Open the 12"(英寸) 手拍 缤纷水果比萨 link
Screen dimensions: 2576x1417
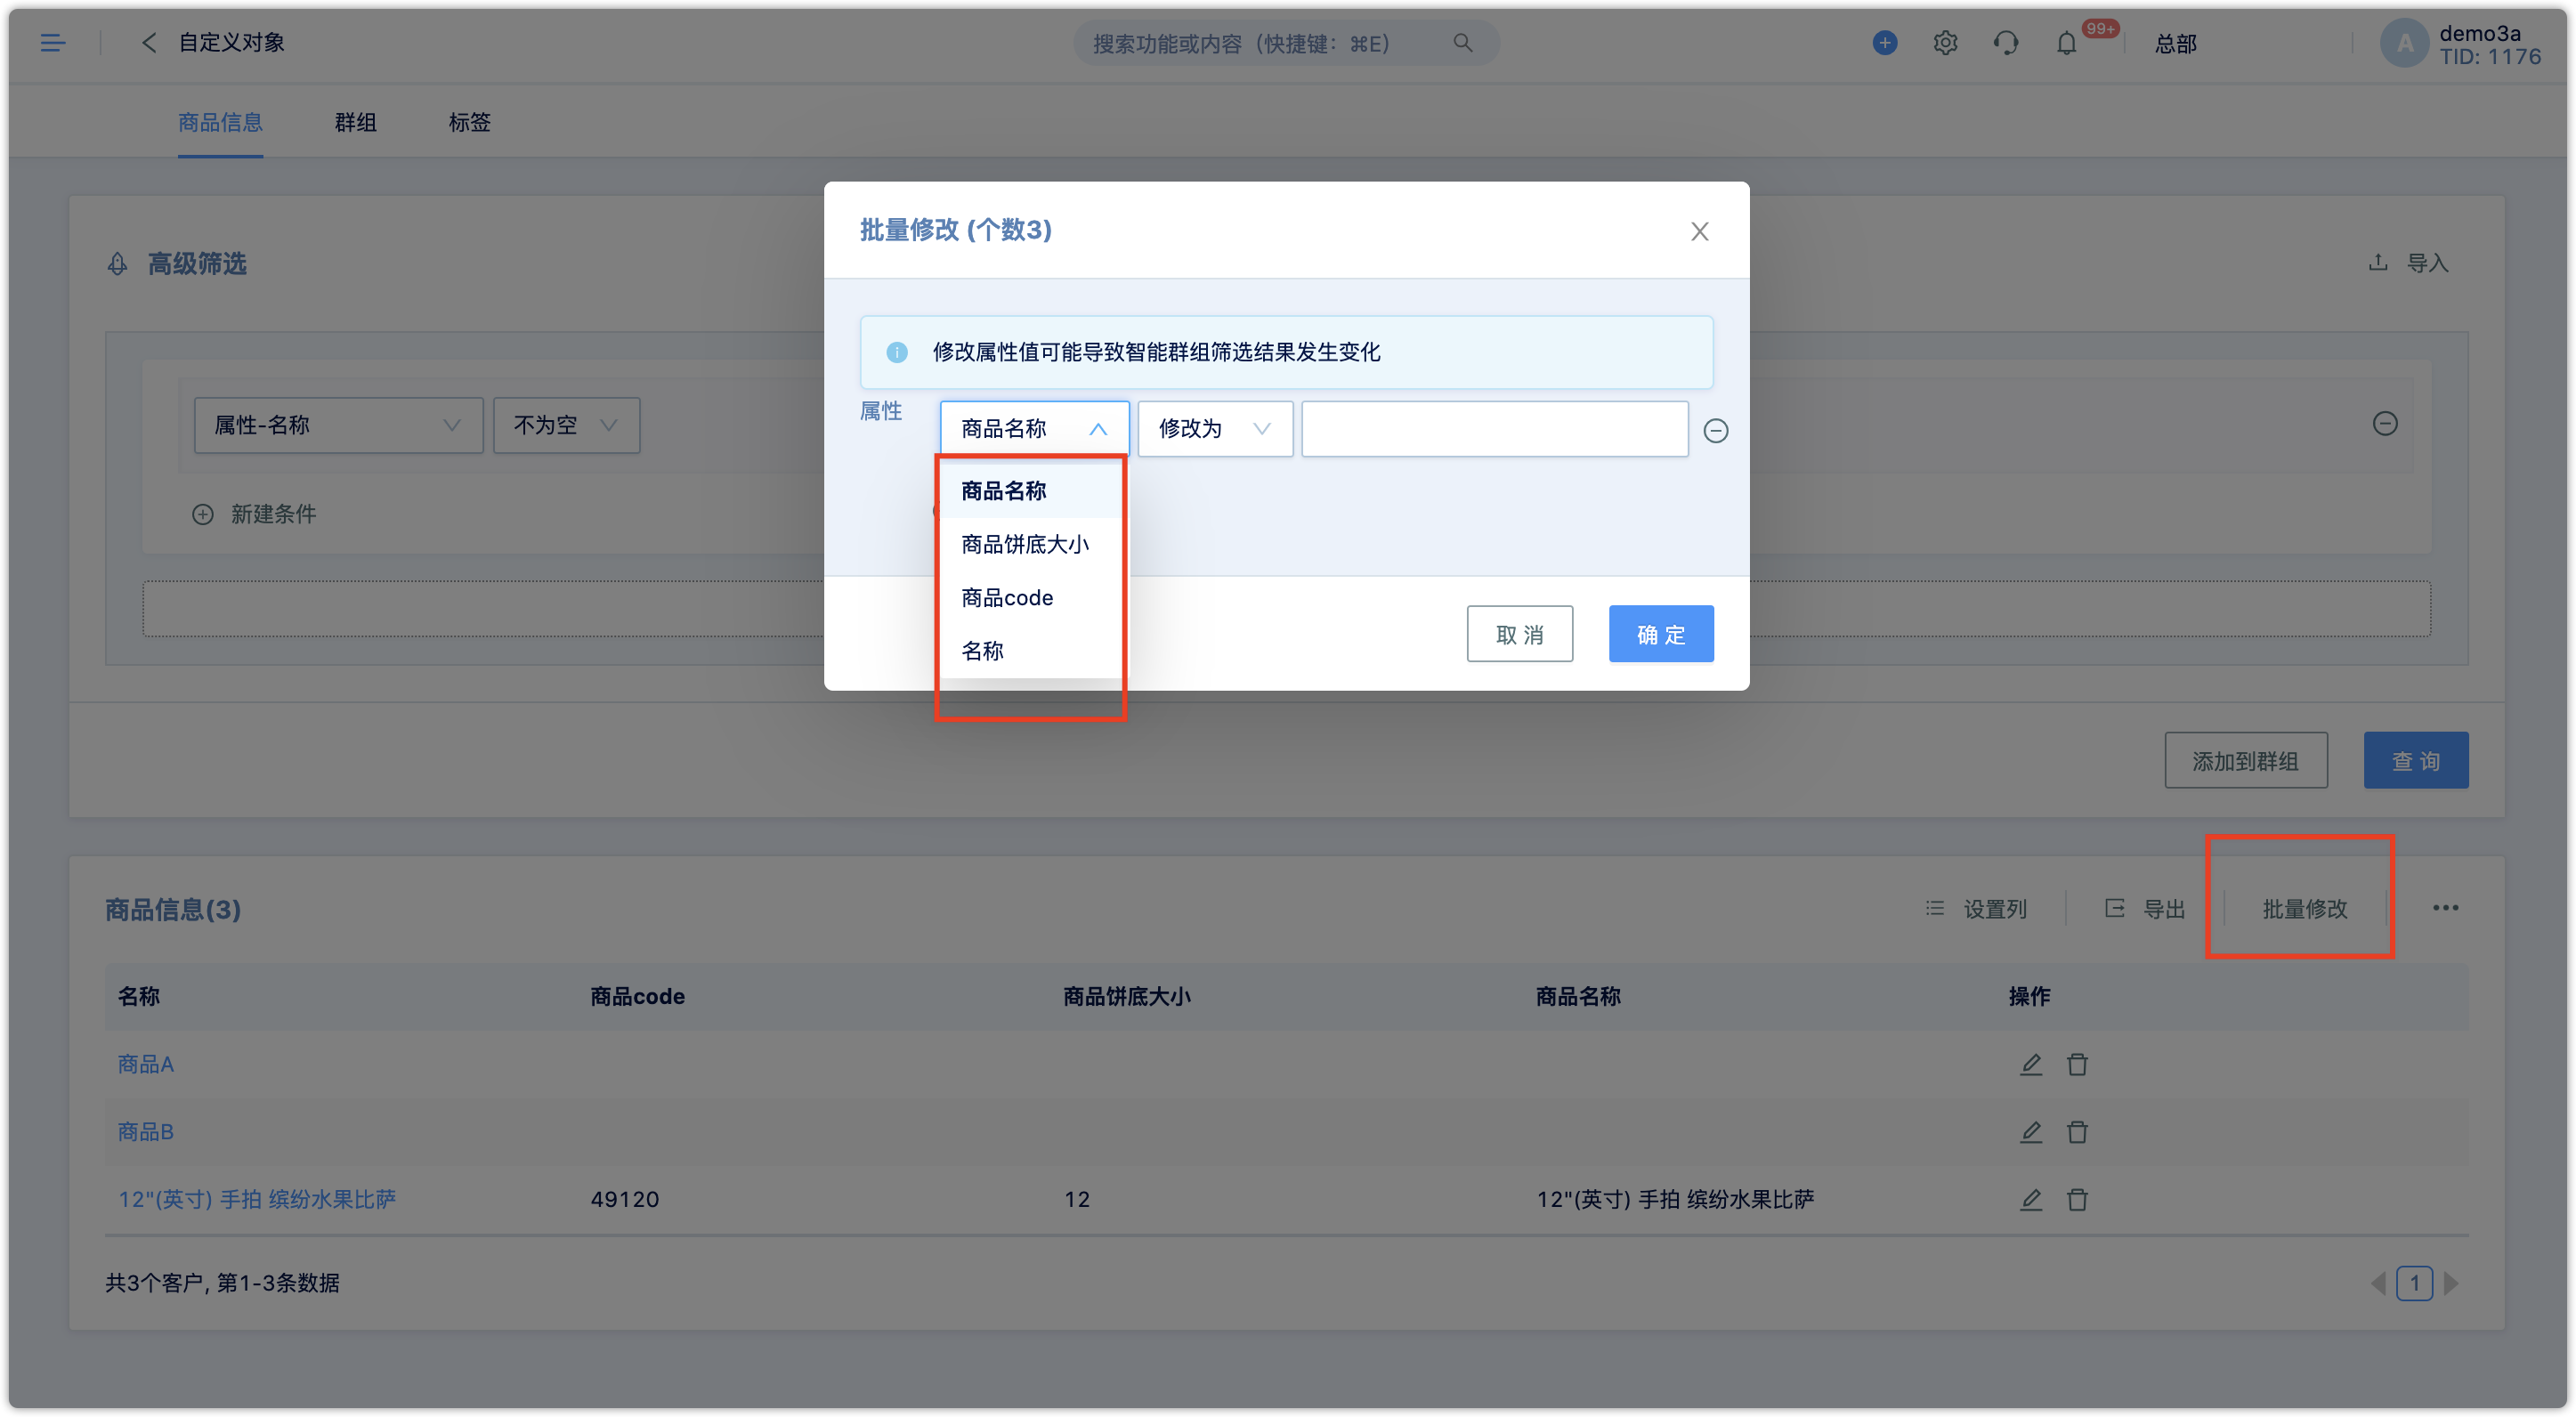coord(256,1199)
